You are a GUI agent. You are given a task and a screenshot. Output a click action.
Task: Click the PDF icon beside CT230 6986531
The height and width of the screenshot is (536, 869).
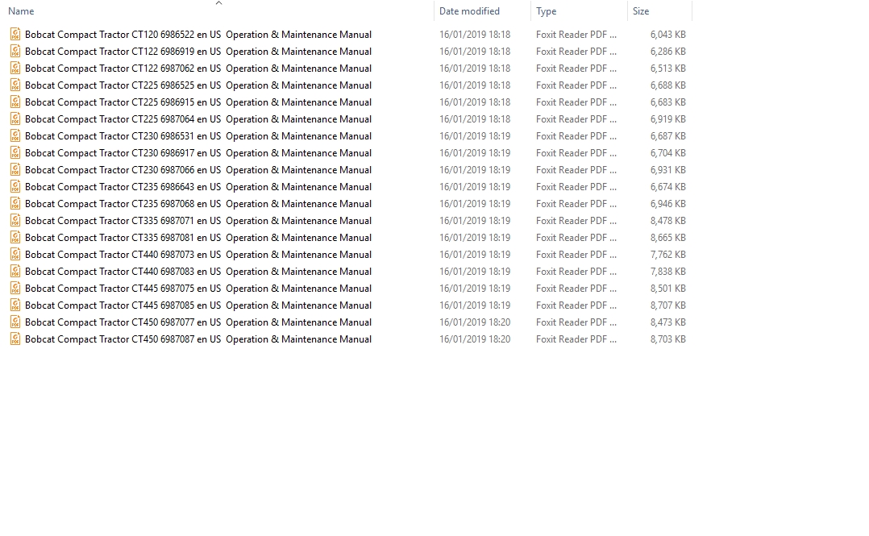[15, 135]
